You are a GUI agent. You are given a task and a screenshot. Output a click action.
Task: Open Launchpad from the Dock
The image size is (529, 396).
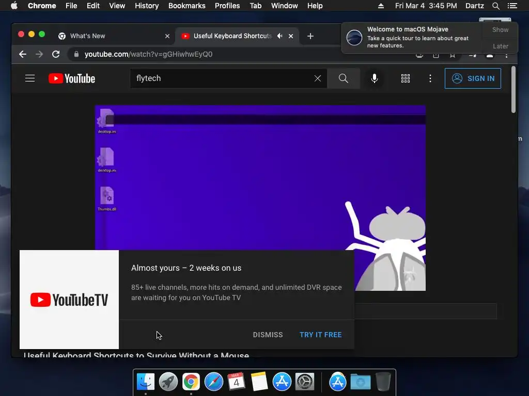[168, 382]
